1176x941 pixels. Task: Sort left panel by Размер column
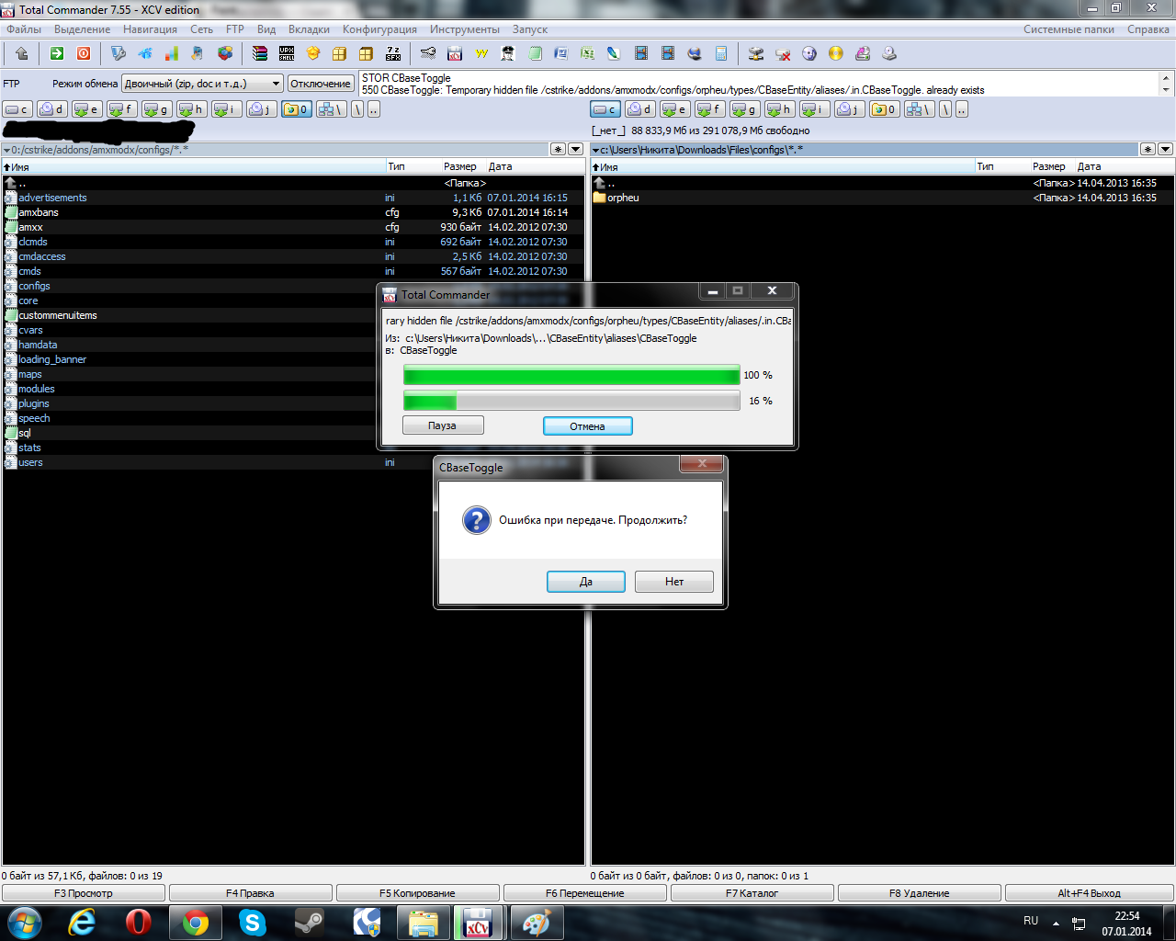click(x=460, y=167)
